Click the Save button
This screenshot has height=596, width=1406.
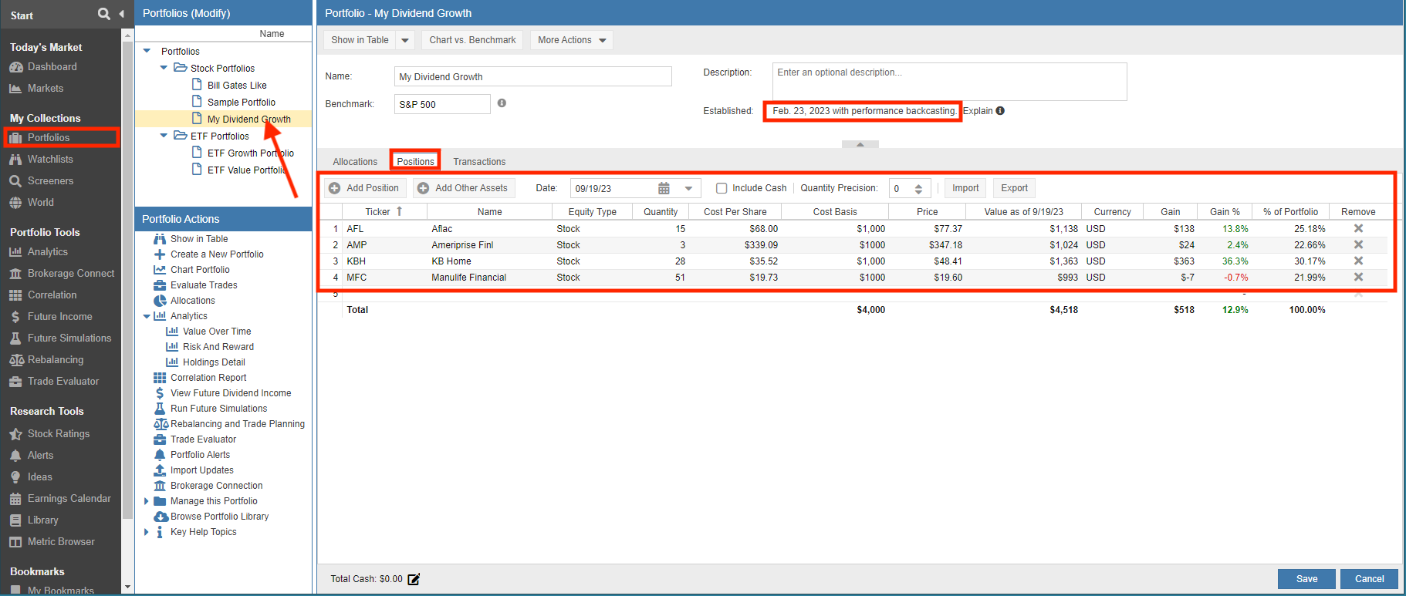pyautogui.click(x=1306, y=579)
